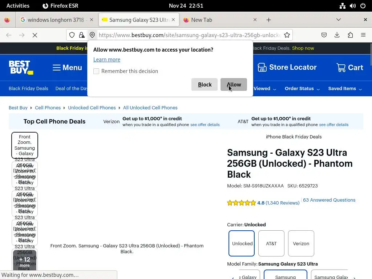Open the Firefox hamburger application menu
Image resolution: width=372 pixels, height=279 pixels.
[x=363, y=35]
